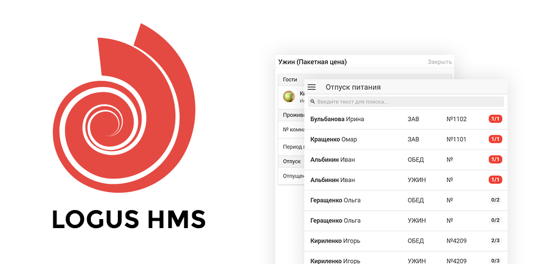This screenshot has width=541, height=264.
Task: Click the Отпуск питания title
Action: click(x=353, y=87)
